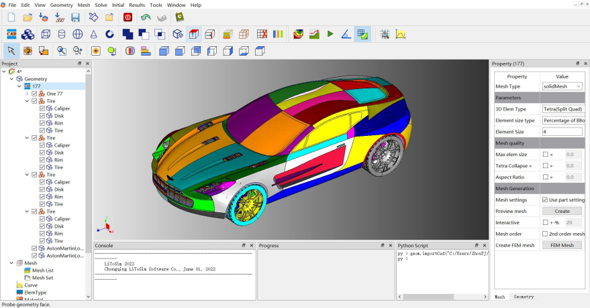Screen dimensions: 590x308
Task: Create a box with wireframe cube icon
Action: click(46, 34)
